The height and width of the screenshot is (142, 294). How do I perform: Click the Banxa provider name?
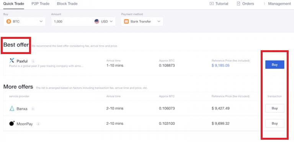pos(22,108)
